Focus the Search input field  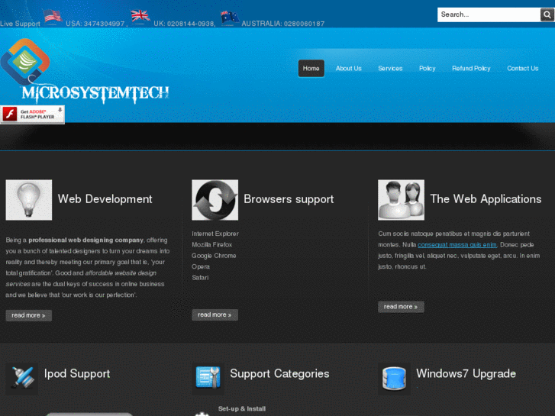(488, 15)
